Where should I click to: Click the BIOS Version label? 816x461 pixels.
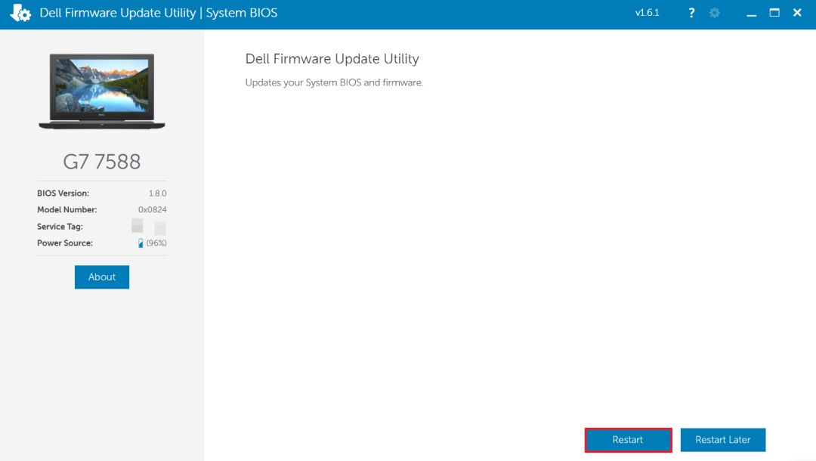coord(63,193)
